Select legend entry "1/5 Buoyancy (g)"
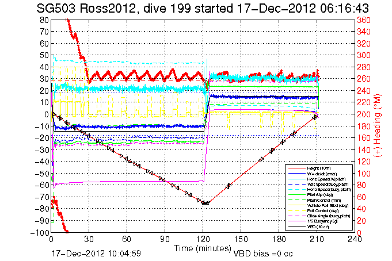Screen dimensions: 392x261 click(x=322, y=221)
